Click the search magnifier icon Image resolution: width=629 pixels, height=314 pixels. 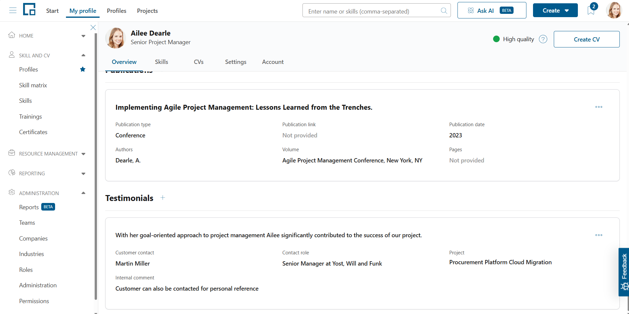click(x=444, y=11)
